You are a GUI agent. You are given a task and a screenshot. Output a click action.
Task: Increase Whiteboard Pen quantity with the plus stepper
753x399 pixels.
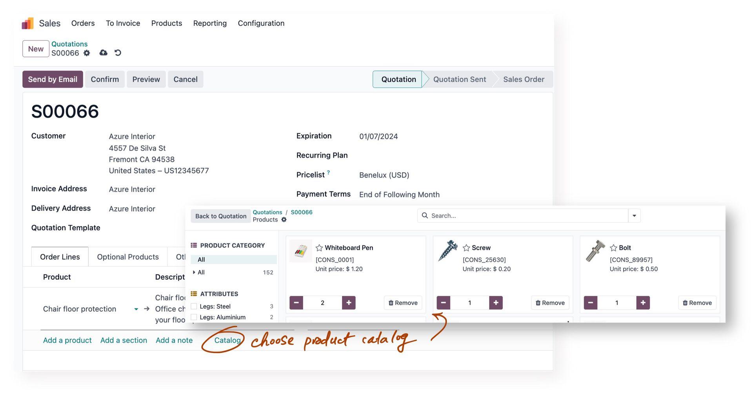point(349,302)
